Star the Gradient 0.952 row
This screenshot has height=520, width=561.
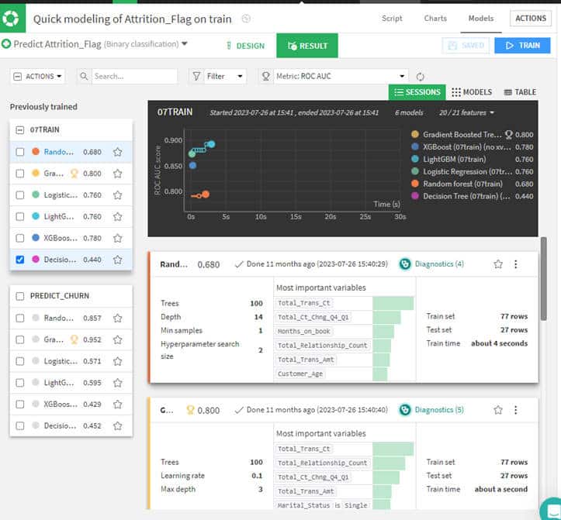pyautogui.click(x=118, y=339)
